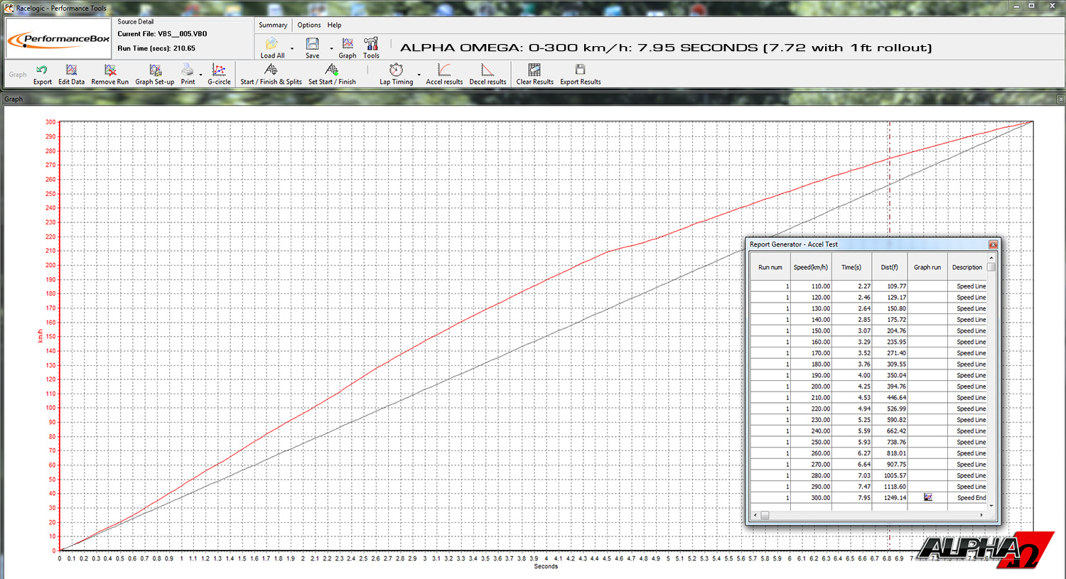Image resolution: width=1066 pixels, height=579 pixels.
Task: Select the 1005.57 distance cell
Action: [890, 475]
